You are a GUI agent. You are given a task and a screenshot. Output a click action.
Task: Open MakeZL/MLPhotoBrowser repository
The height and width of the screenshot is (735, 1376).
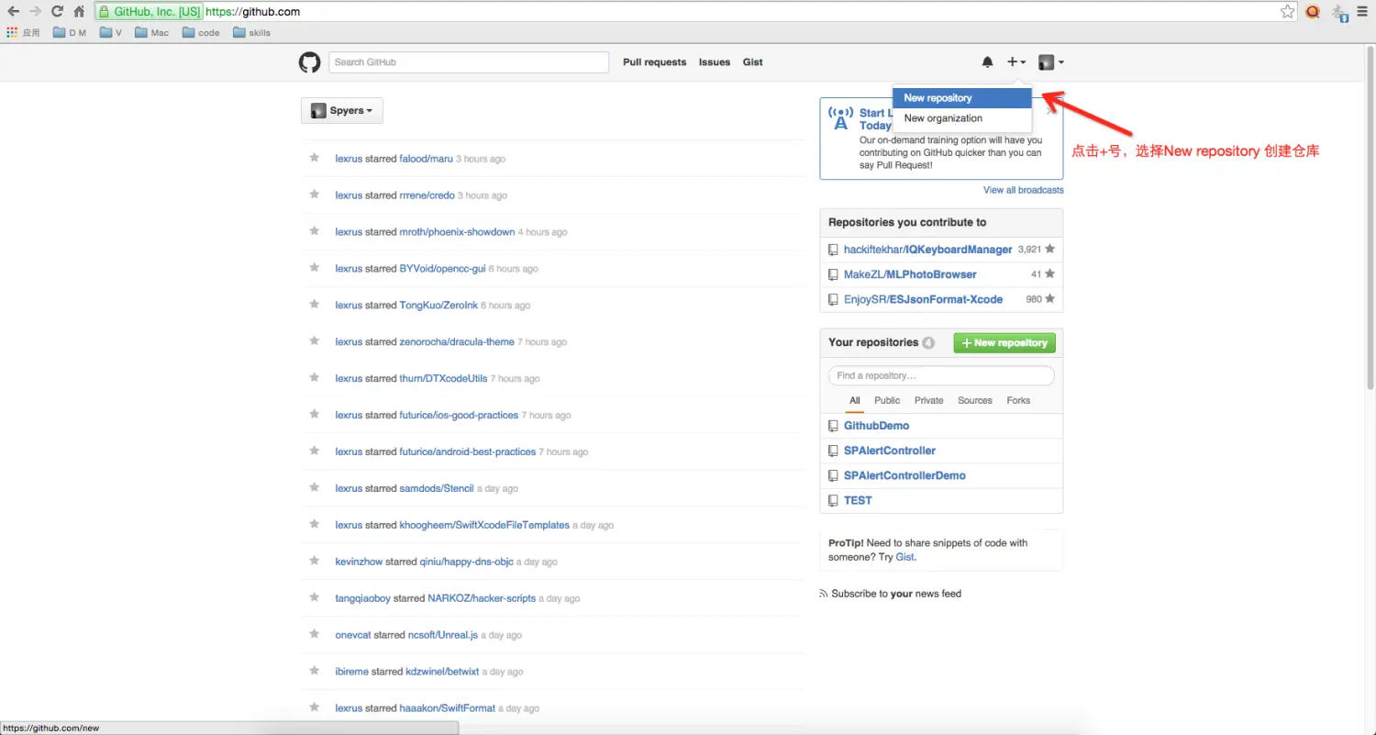point(910,274)
